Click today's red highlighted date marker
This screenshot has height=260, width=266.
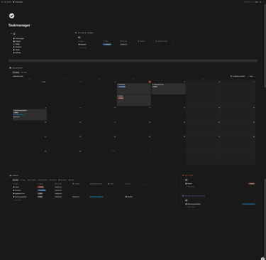[150, 82]
